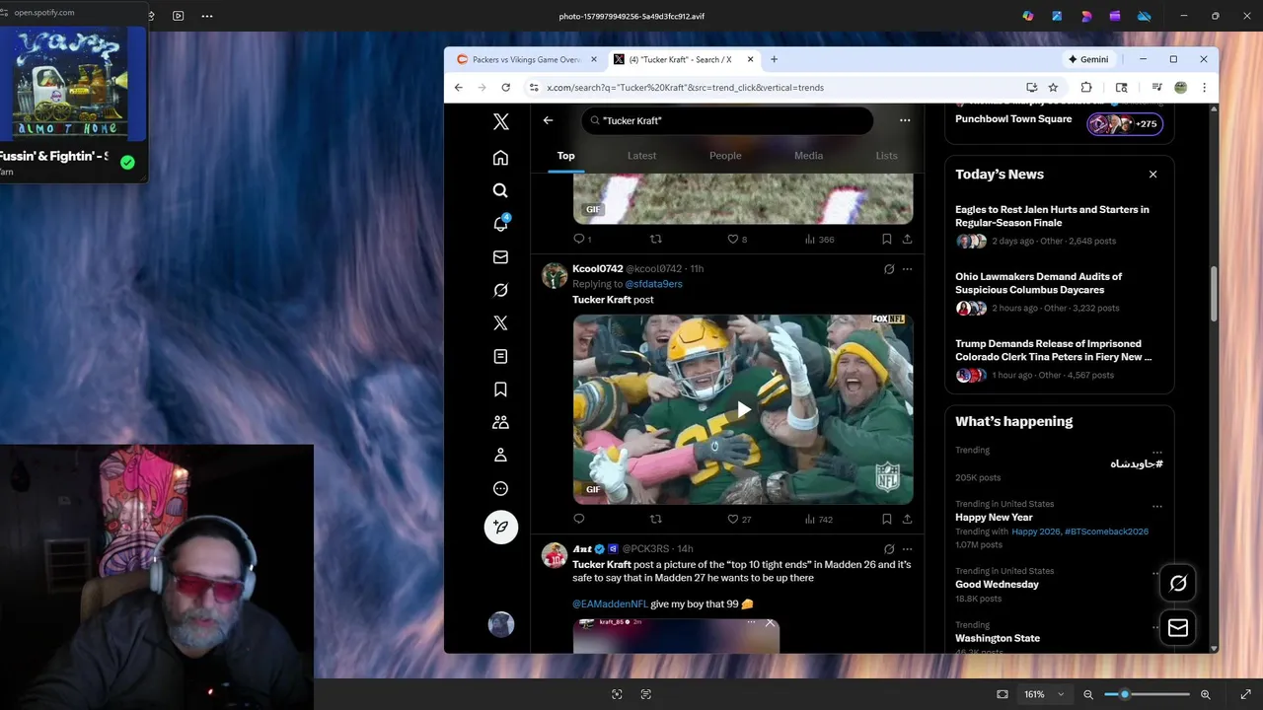Open Explore search icon in X sidebar
This screenshot has width=1263, height=710.
tap(500, 190)
